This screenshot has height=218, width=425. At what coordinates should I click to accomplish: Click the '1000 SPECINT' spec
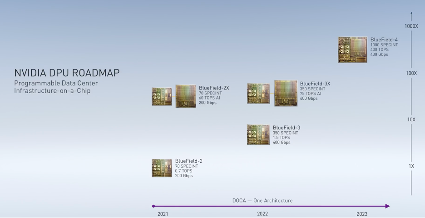coord(384,45)
